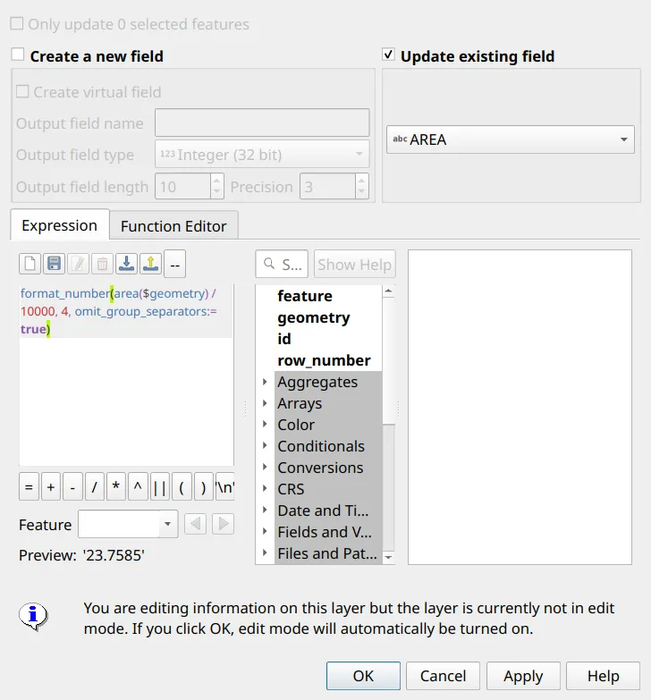Click the Apply button
This screenshot has width=651, height=700.
tap(523, 676)
